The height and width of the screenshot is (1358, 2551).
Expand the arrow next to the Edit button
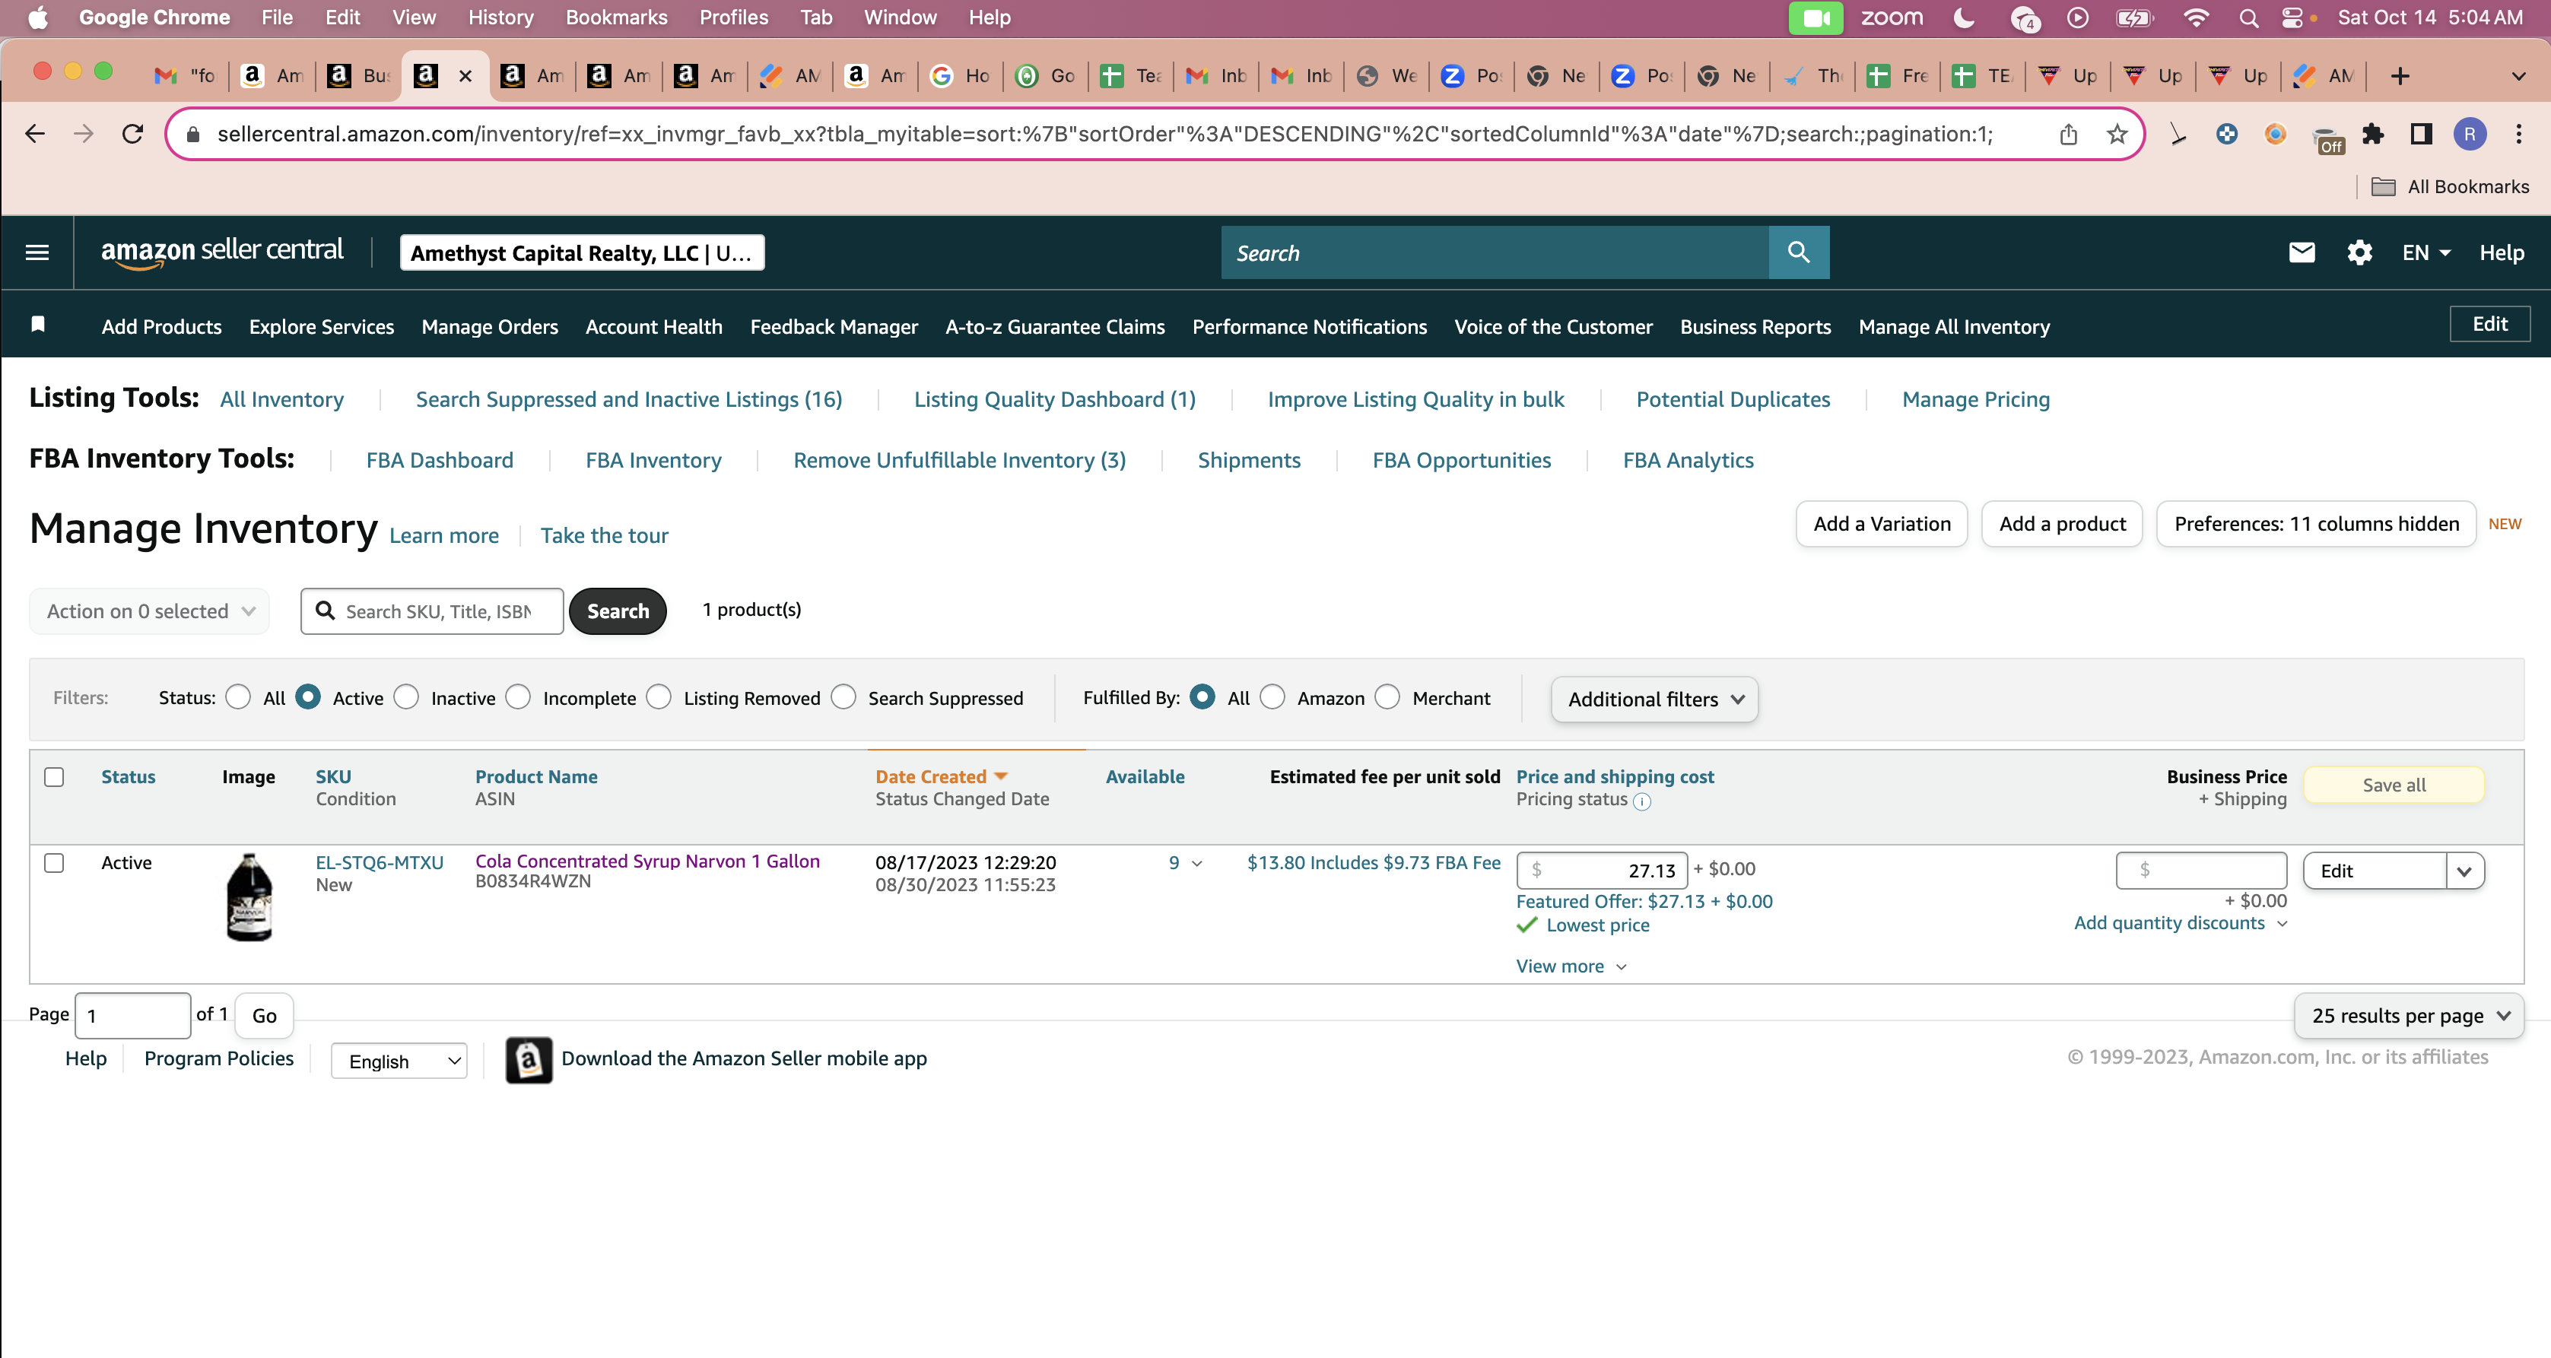coord(2465,871)
